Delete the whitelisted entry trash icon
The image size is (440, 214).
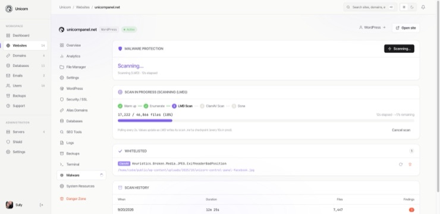coord(410,164)
